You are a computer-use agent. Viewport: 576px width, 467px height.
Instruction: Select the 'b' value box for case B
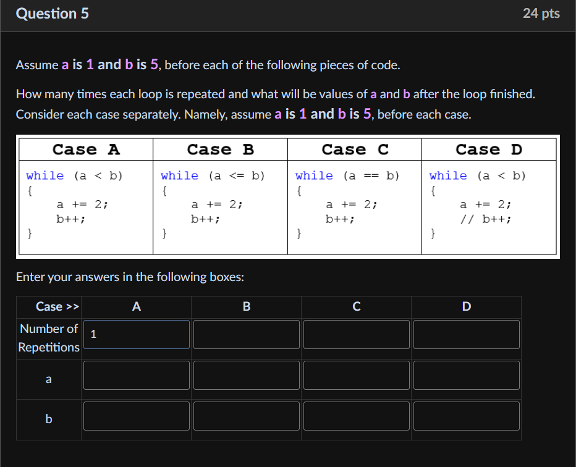pyautogui.click(x=247, y=416)
